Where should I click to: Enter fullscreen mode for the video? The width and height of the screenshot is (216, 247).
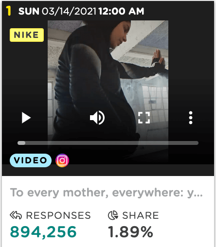[x=144, y=118]
